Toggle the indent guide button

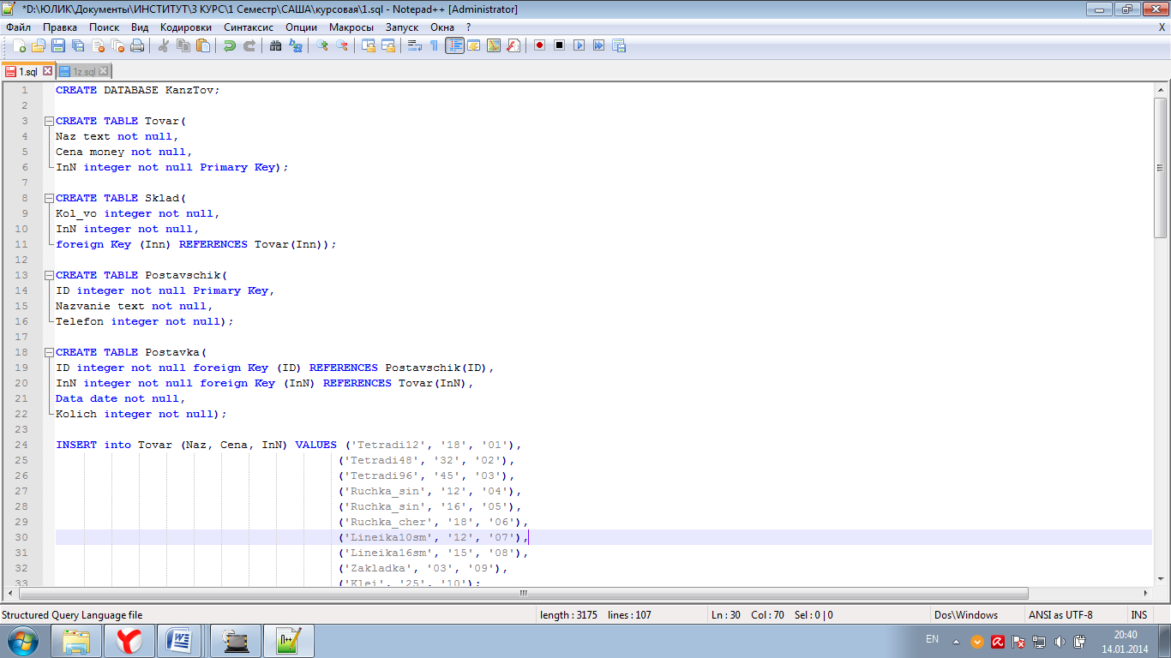[454, 45]
